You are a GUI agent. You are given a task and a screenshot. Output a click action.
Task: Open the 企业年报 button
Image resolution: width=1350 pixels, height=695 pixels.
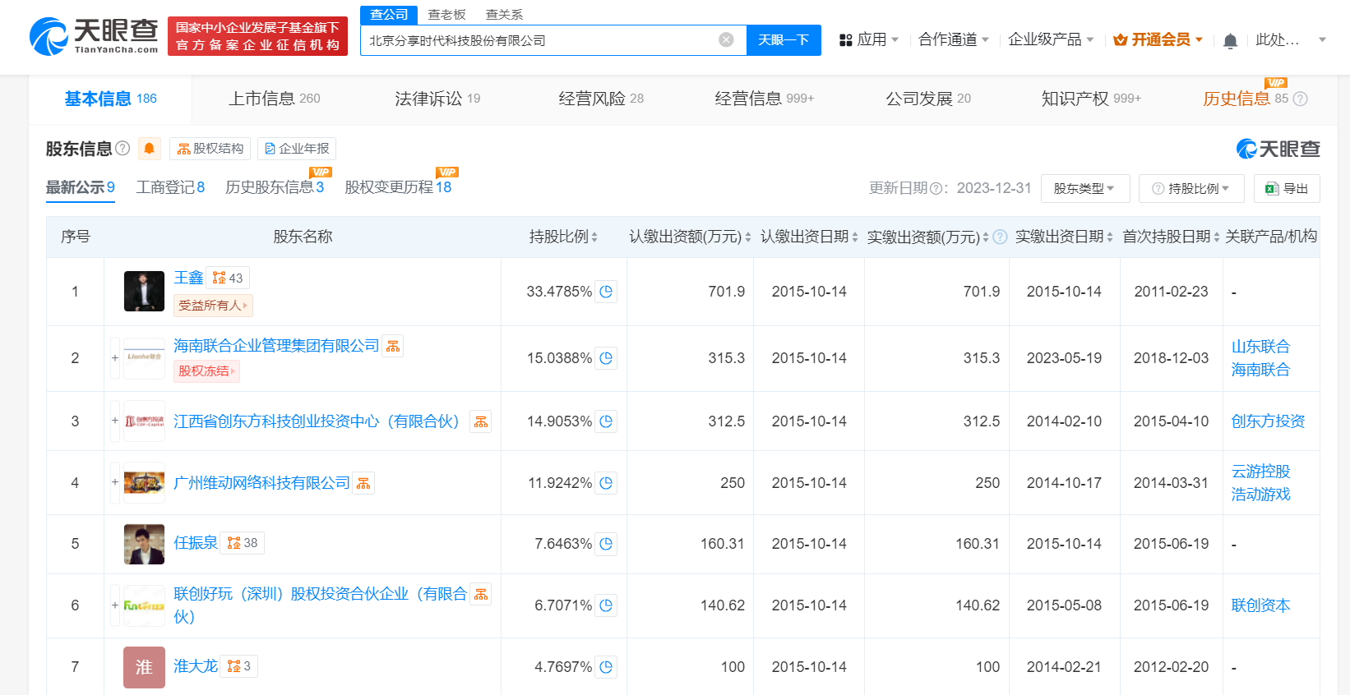(x=297, y=149)
